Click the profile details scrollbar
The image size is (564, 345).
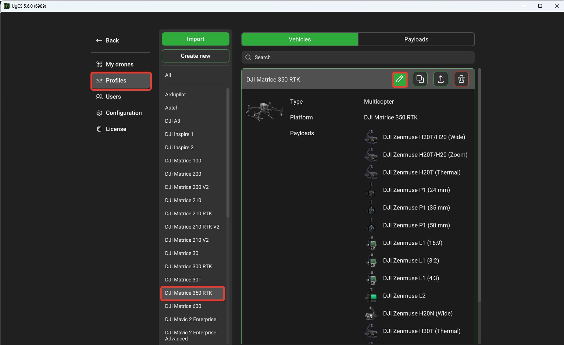[479, 186]
